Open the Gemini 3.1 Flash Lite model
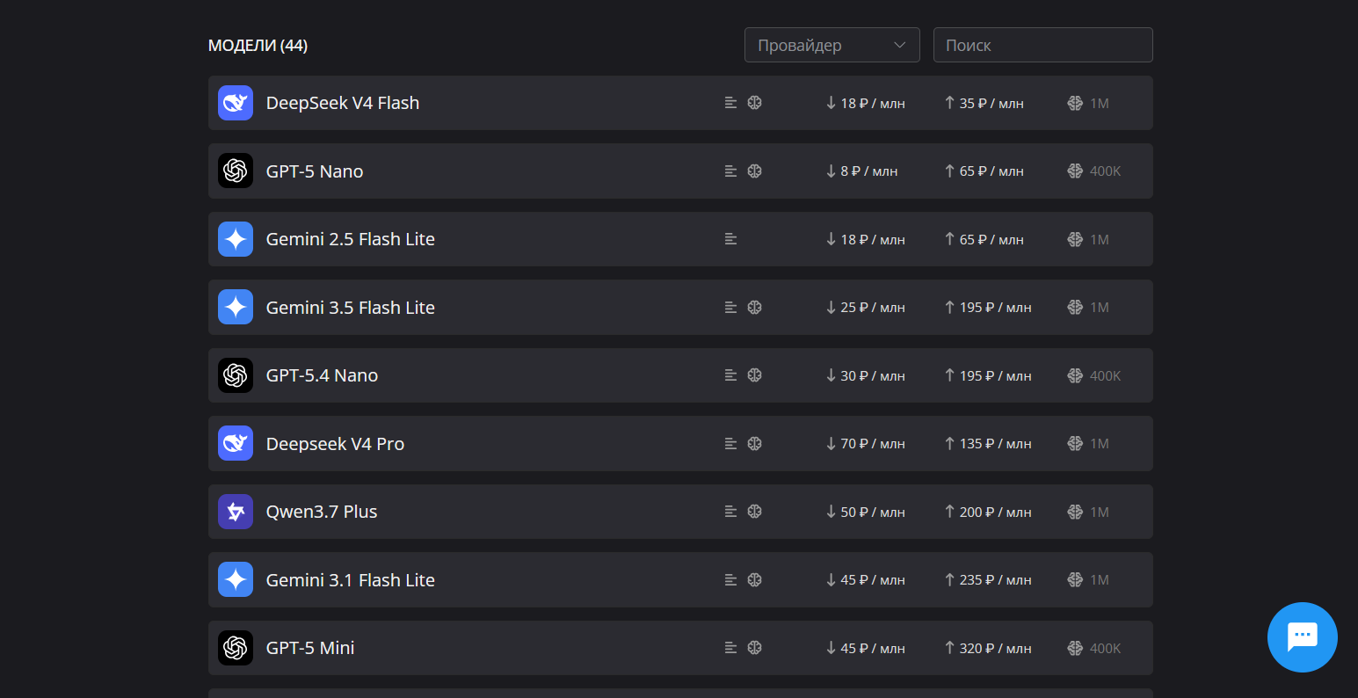Viewport: 1358px width, 698px height. pyautogui.click(x=680, y=580)
